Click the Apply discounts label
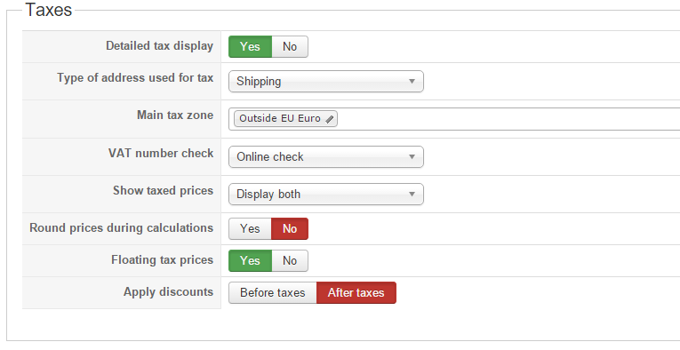This screenshot has width=680, height=350. point(168,292)
